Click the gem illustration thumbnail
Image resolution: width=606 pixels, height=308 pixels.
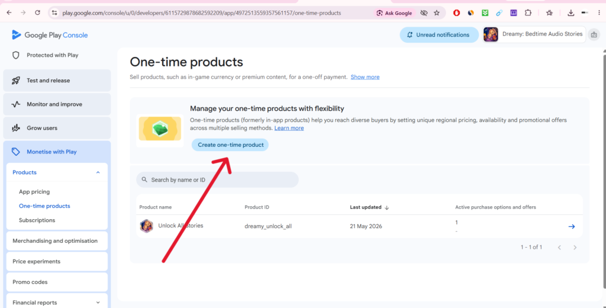tap(160, 129)
